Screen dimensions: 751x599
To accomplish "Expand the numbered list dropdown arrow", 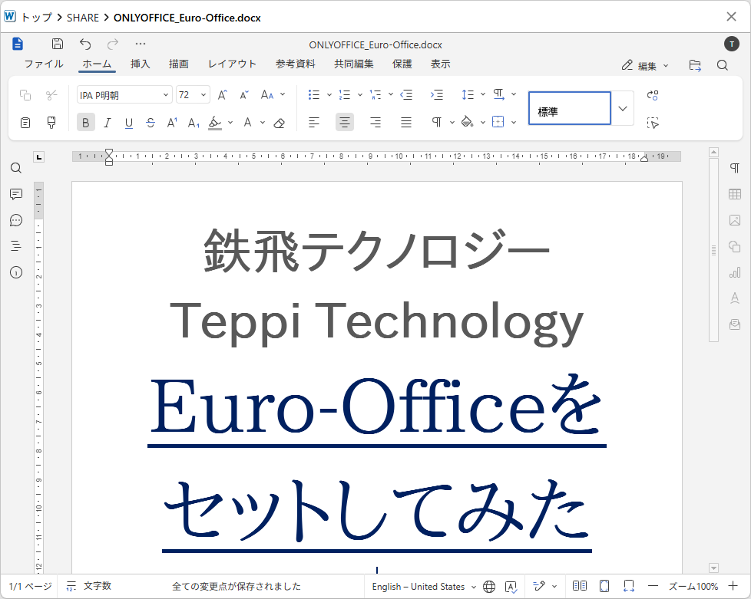I will [359, 95].
